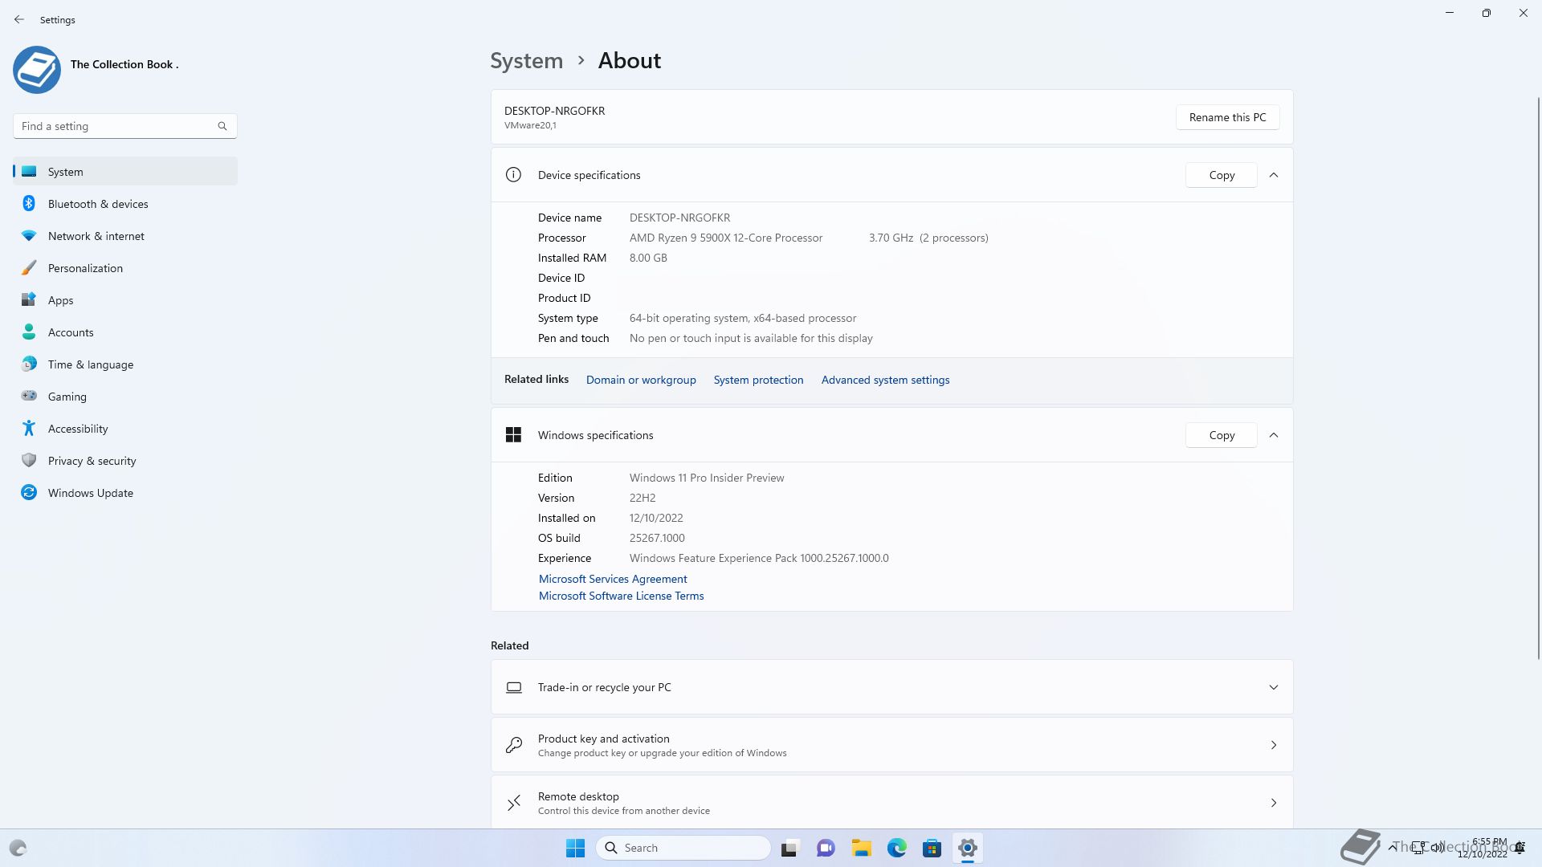Click the Privacy & security shield icon
This screenshot has height=867, width=1542.
pyautogui.click(x=29, y=460)
